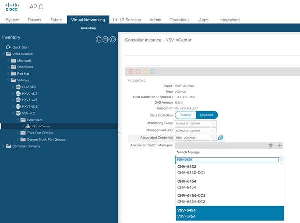Click the yellow minor fault icon
The height and width of the screenshot is (223, 300).
tap(145, 72)
